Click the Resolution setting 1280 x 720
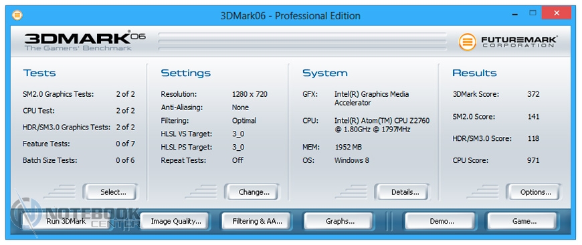 pyautogui.click(x=250, y=94)
